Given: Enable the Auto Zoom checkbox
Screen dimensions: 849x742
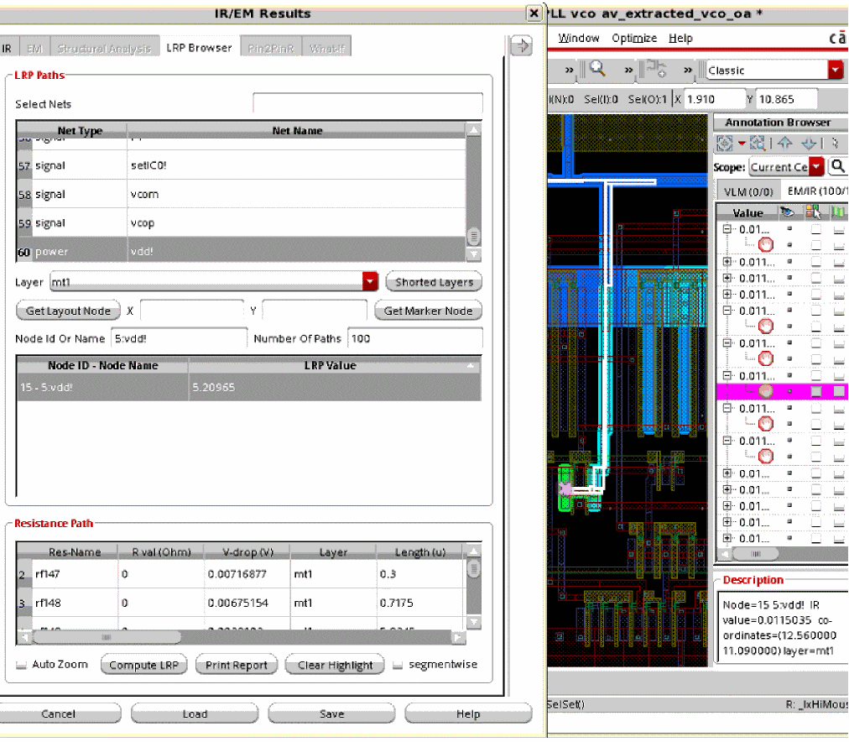Looking at the screenshot, I should (22, 665).
